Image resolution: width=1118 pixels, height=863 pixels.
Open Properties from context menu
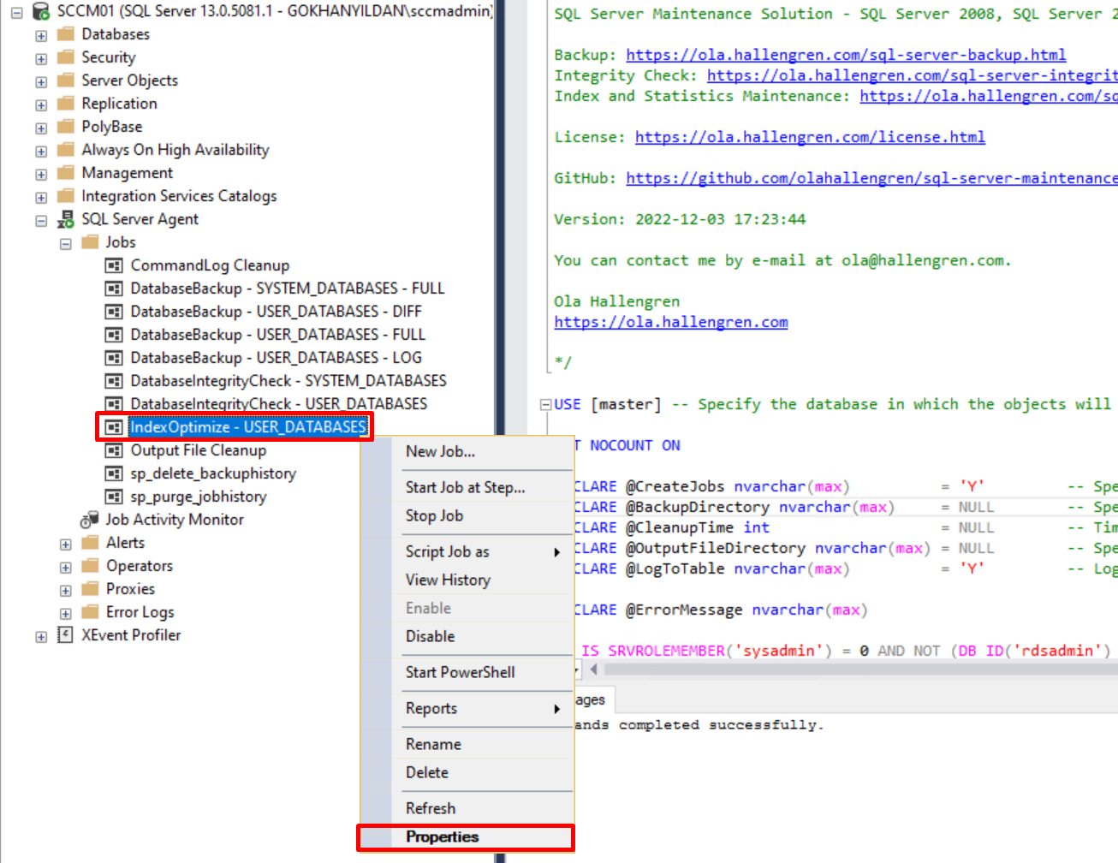point(467,837)
